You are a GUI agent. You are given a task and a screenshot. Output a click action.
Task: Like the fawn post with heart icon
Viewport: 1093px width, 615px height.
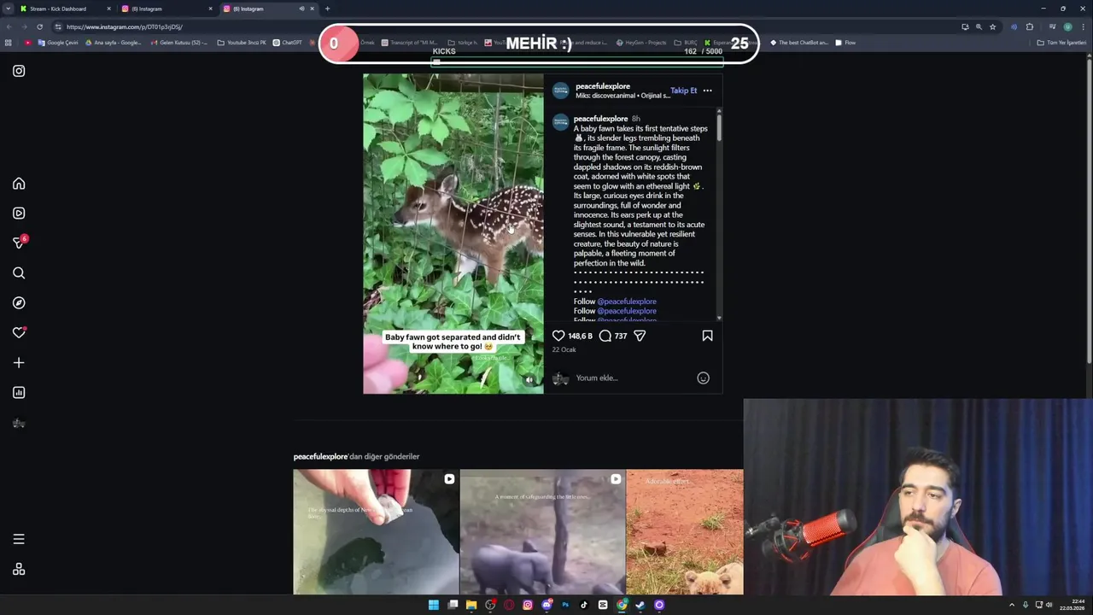click(x=558, y=336)
